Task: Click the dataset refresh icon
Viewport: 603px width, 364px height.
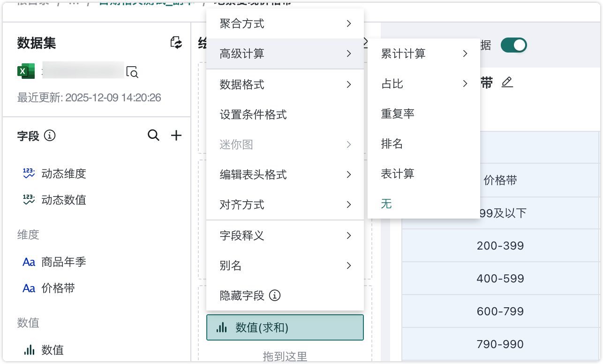Action: (x=176, y=42)
